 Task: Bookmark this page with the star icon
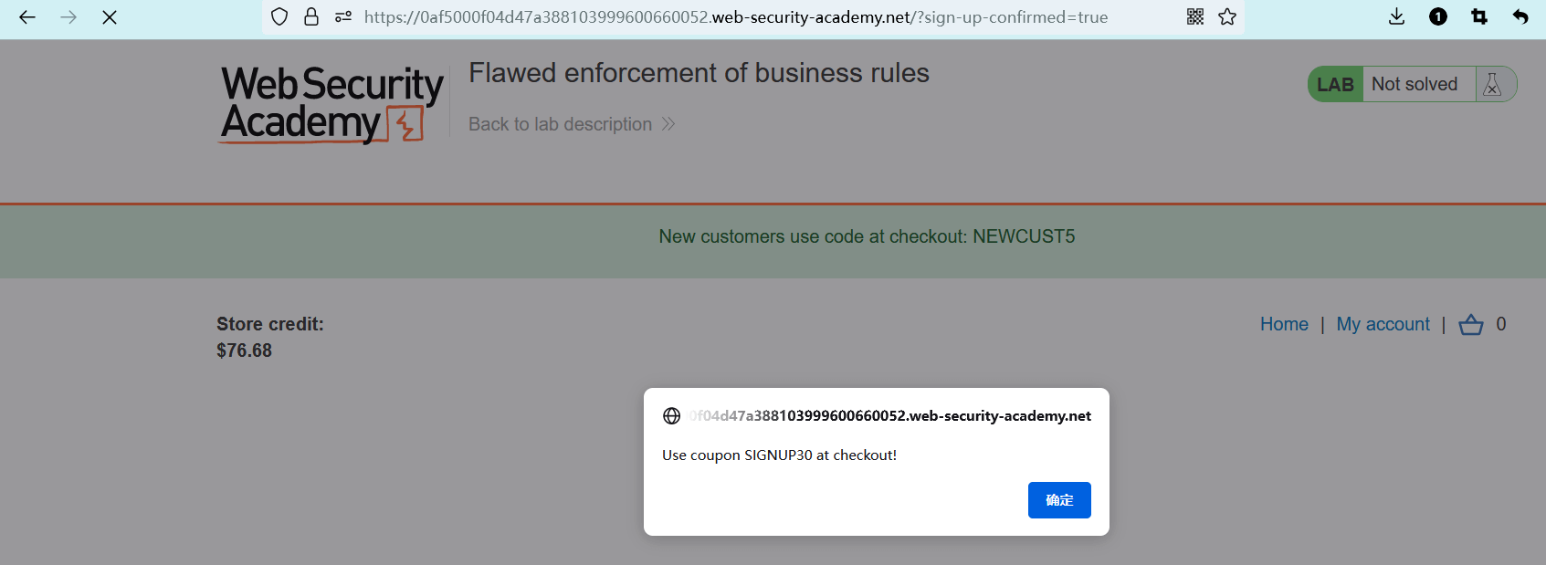click(x=1227, y=16)
